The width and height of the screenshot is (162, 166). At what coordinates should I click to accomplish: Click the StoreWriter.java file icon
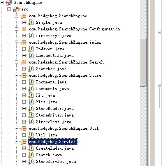(x=31, y=115)
